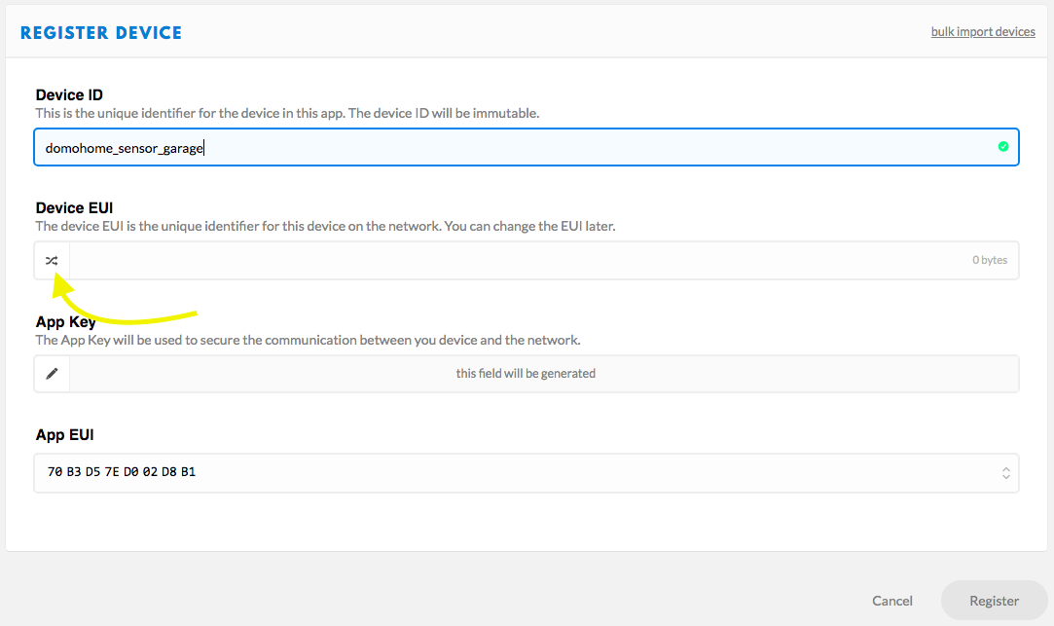Click the App Key description text
Image resolution: width=1054 pixels, height=626 pixels.
308,340
